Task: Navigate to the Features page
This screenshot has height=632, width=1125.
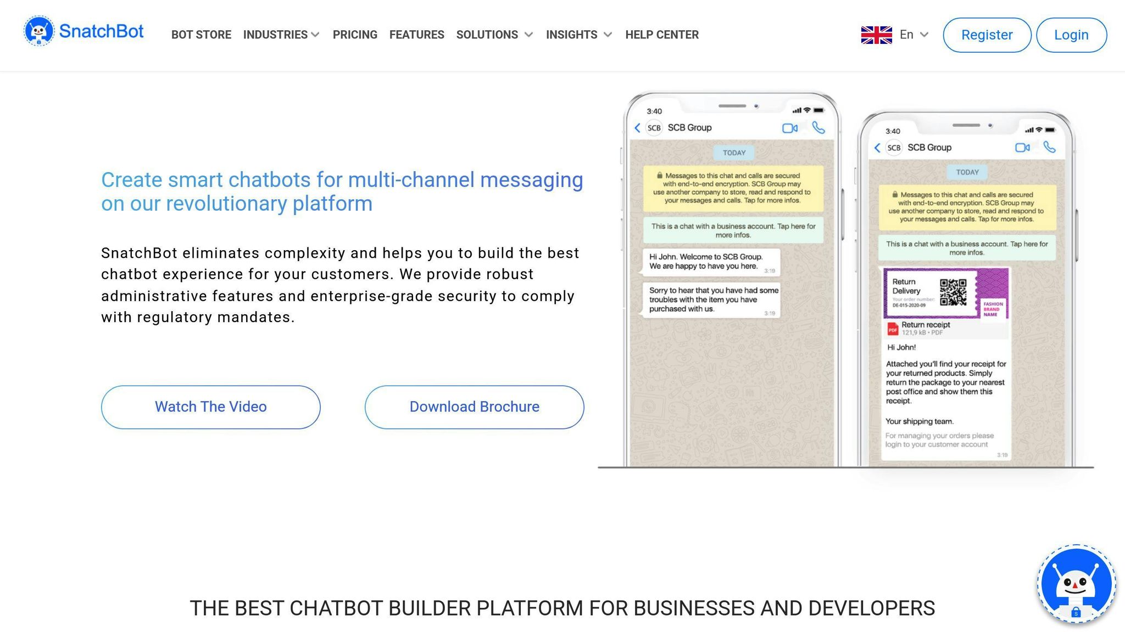Action: click(416, 35)
